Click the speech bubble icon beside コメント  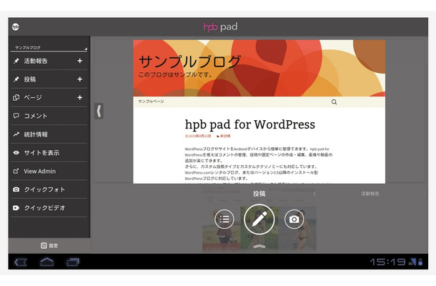[16, 116]
